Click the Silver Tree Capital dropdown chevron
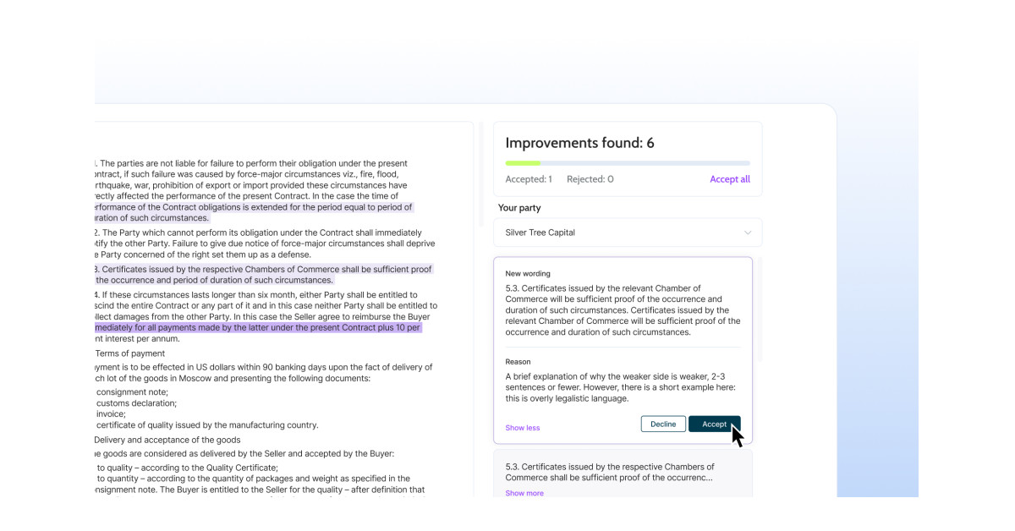 [748, 232]
